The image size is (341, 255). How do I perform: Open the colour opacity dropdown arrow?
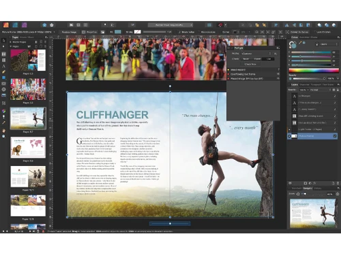(338, 79)
